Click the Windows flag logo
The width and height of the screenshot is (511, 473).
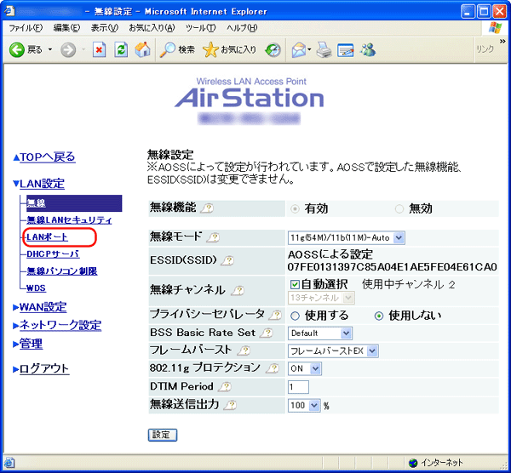point(495,28)
